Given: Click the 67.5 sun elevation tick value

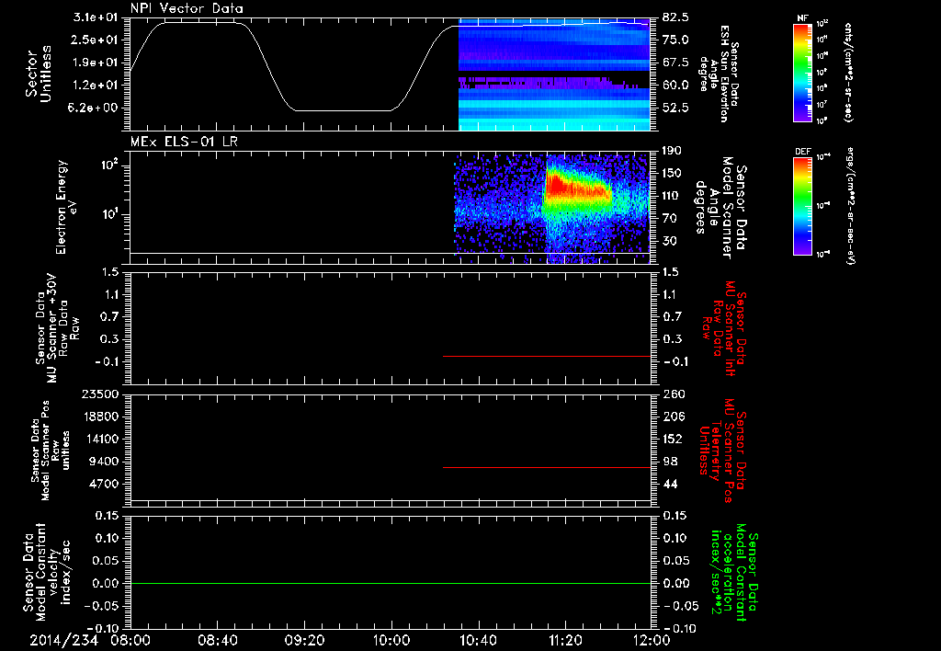Looking at the screenshot, I should point(675,63).
